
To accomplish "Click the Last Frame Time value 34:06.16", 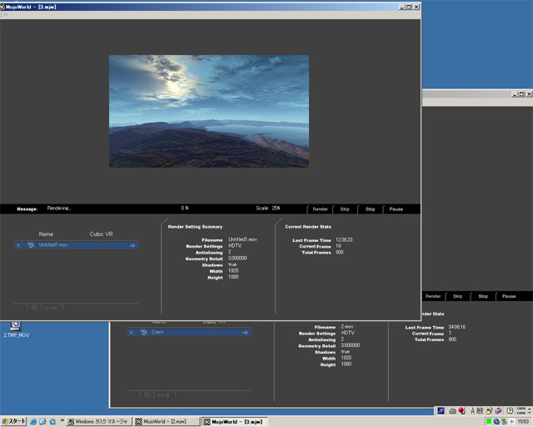I will point(457,327).
